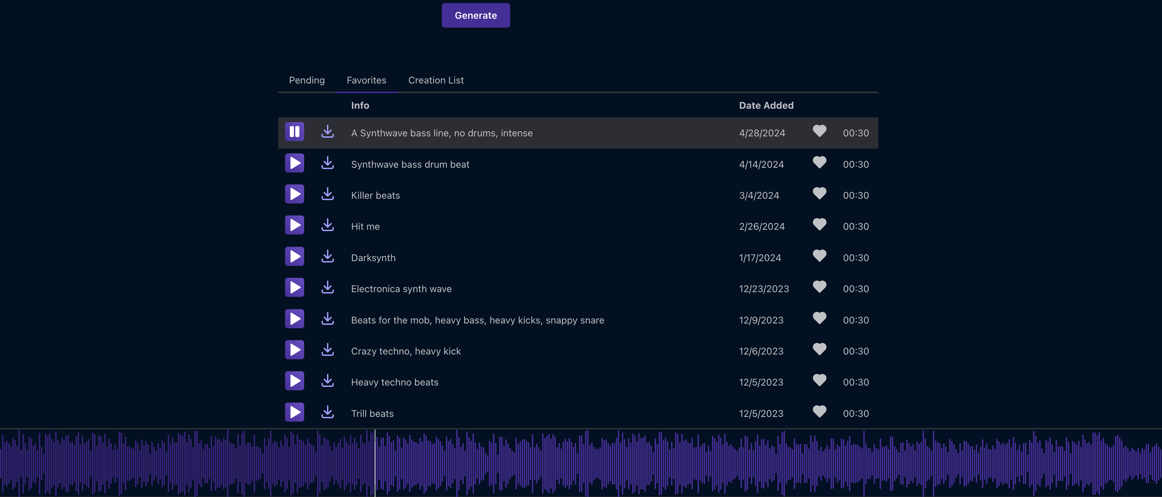
Task: Pause the playing Synthwave bass line track
Action: point(294,132)
